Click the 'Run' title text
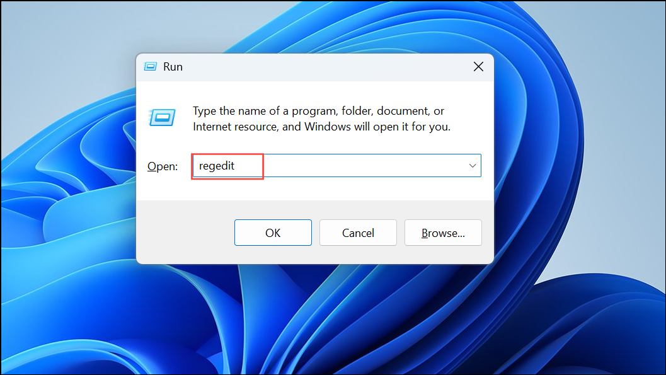This screenshot has height=375, width=666. tap(173, 67)
